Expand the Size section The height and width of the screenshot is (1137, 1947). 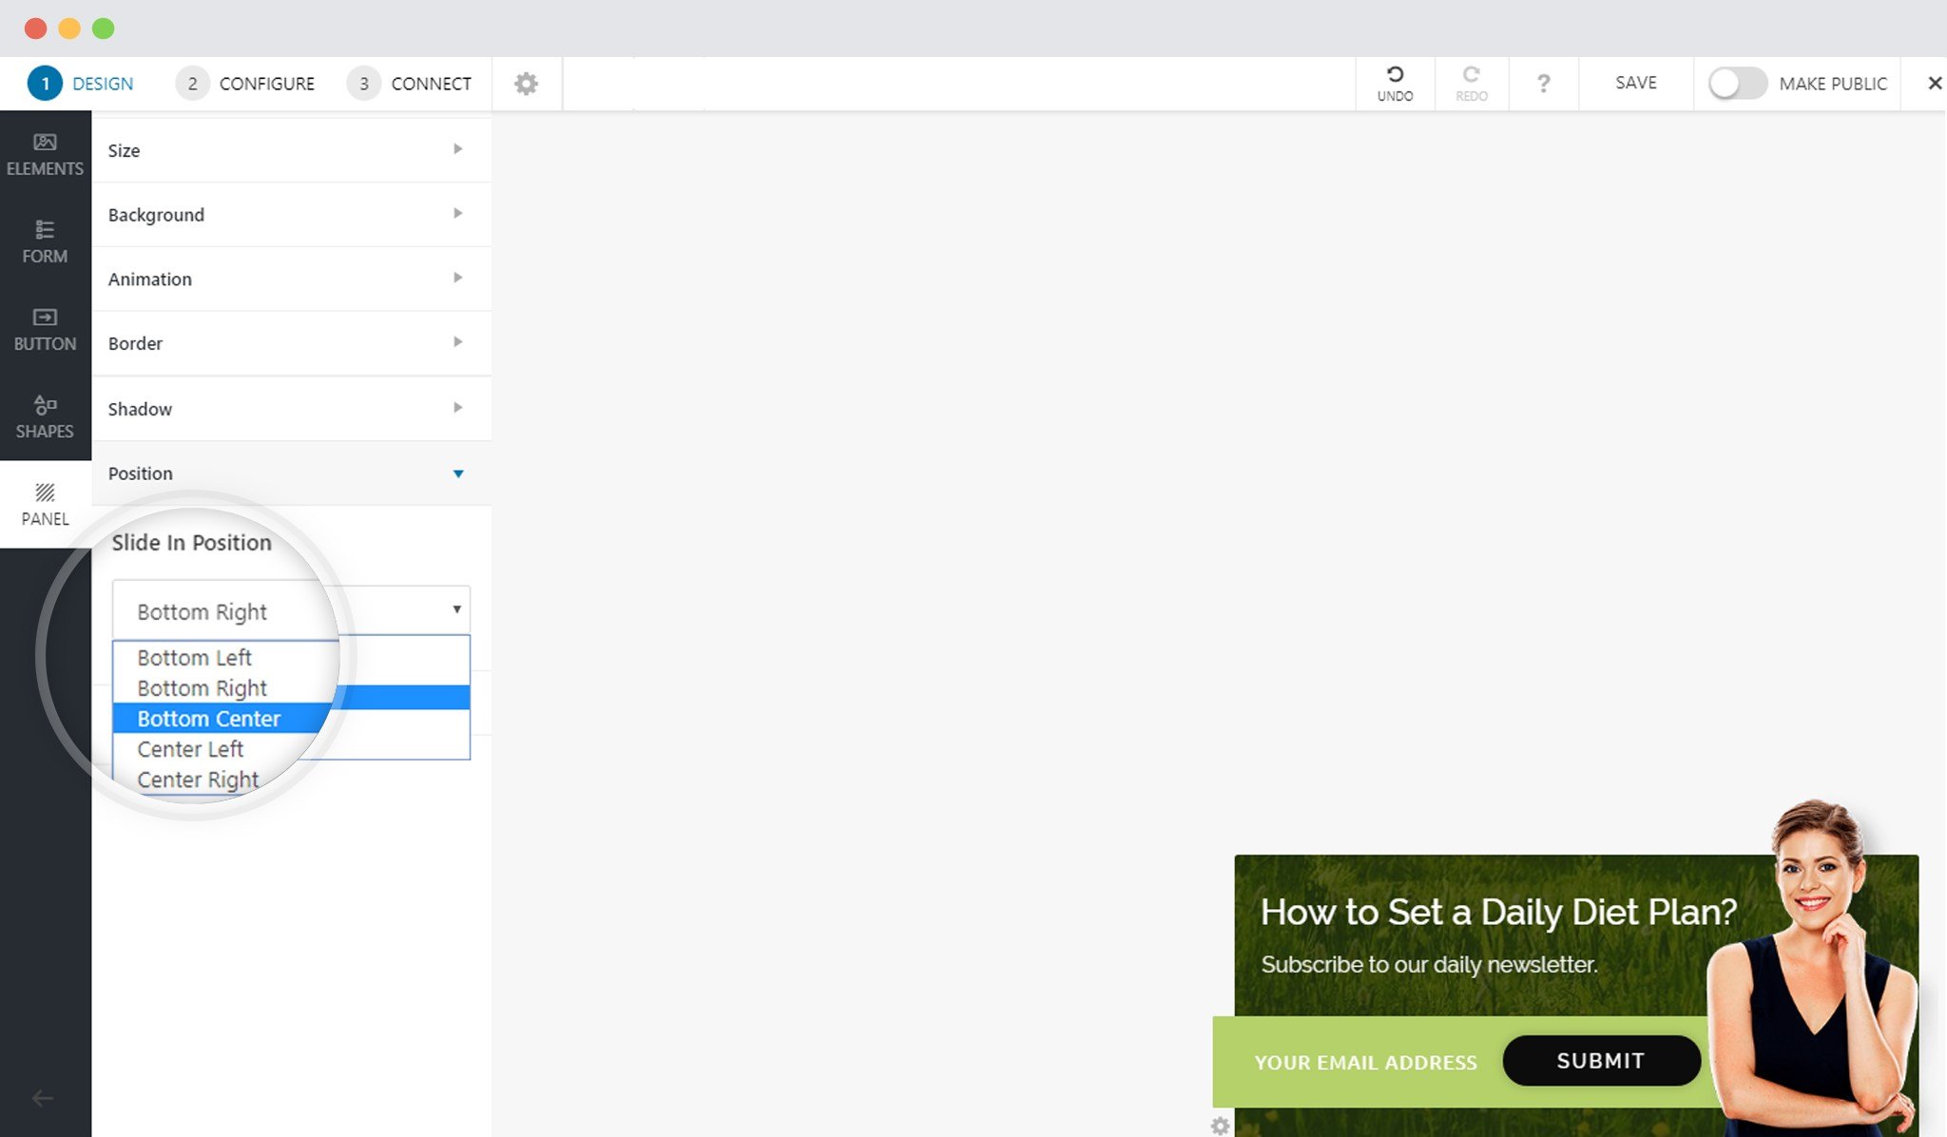[x=291, y=150]
